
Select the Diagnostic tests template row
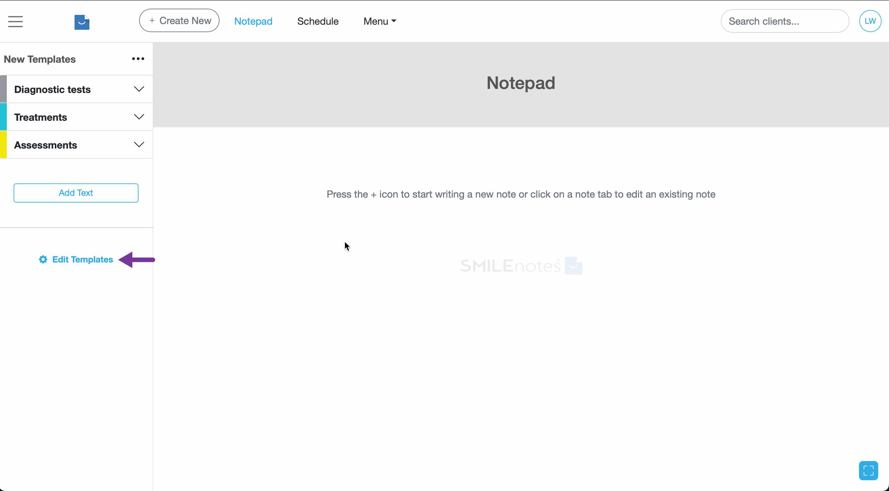76,89
